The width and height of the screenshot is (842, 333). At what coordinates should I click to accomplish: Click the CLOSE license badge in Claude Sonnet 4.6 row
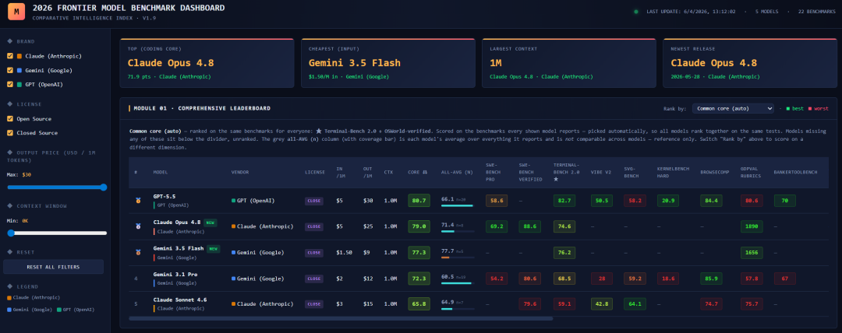314,304
